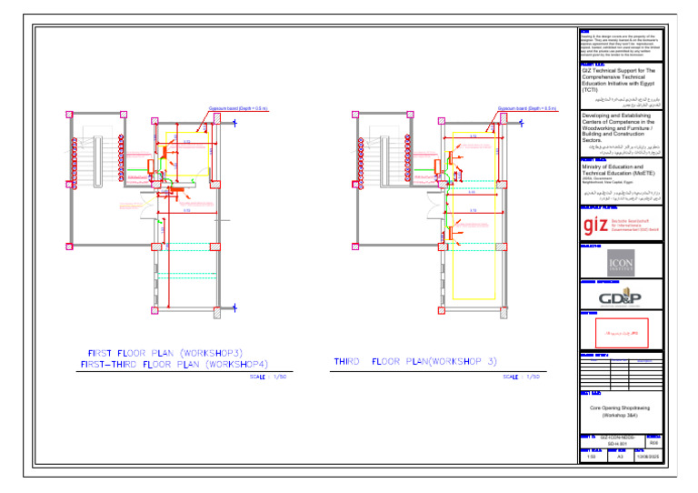This screenshot has width=698, height=493.
Task: Click the red contractor stamp box
Action: [622, 333]
